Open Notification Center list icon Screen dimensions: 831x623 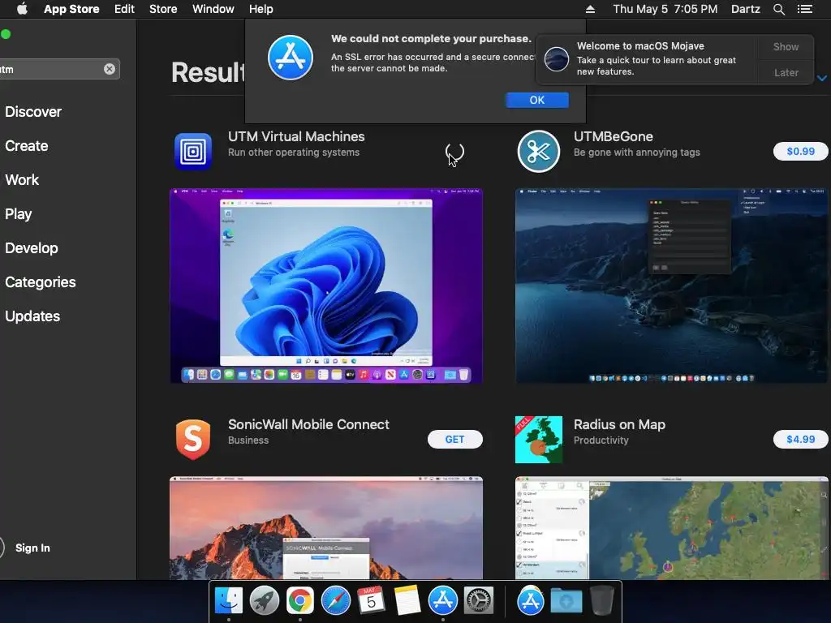click(x=804, y=9)
